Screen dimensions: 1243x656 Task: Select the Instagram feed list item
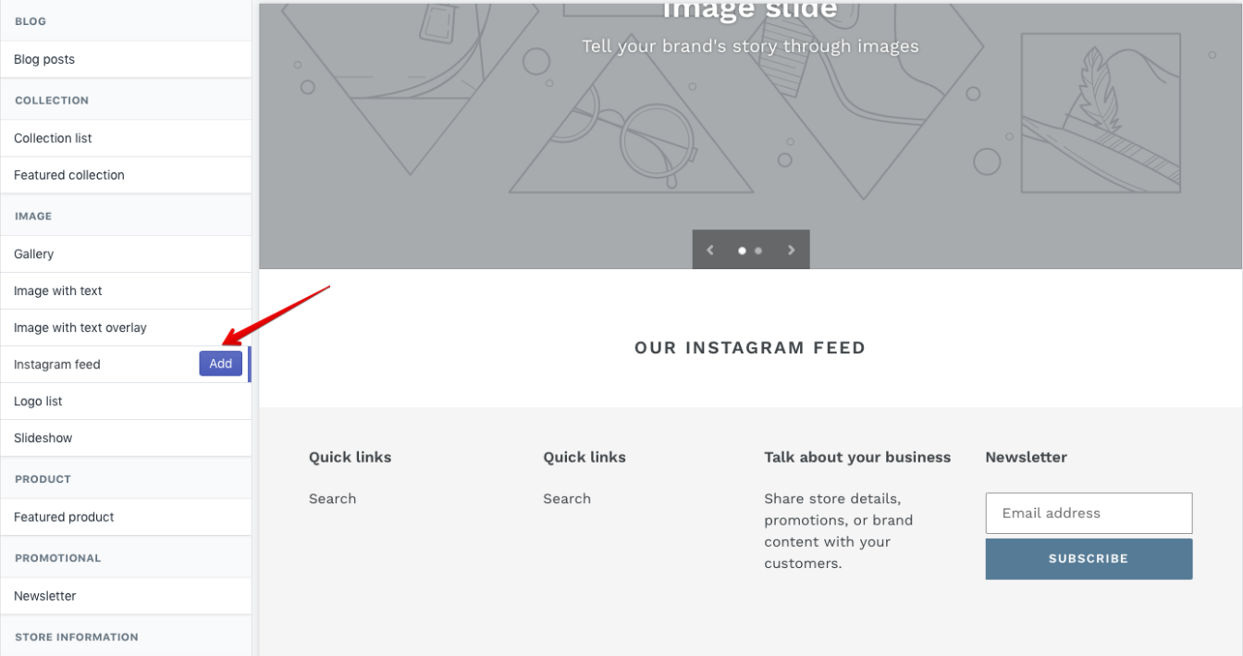click(126, 365)
